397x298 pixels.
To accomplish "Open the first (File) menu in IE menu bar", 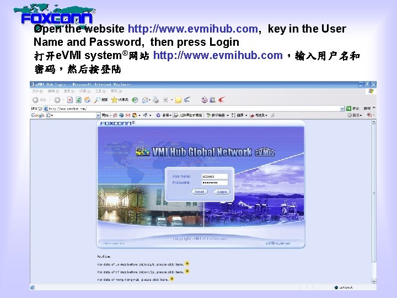I will (x=37, y=91).
